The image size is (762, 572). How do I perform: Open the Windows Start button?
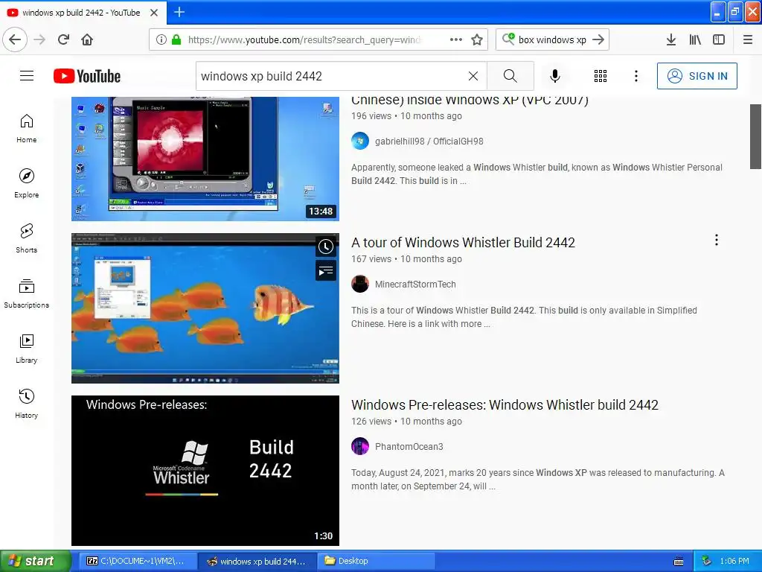[36, 561]
